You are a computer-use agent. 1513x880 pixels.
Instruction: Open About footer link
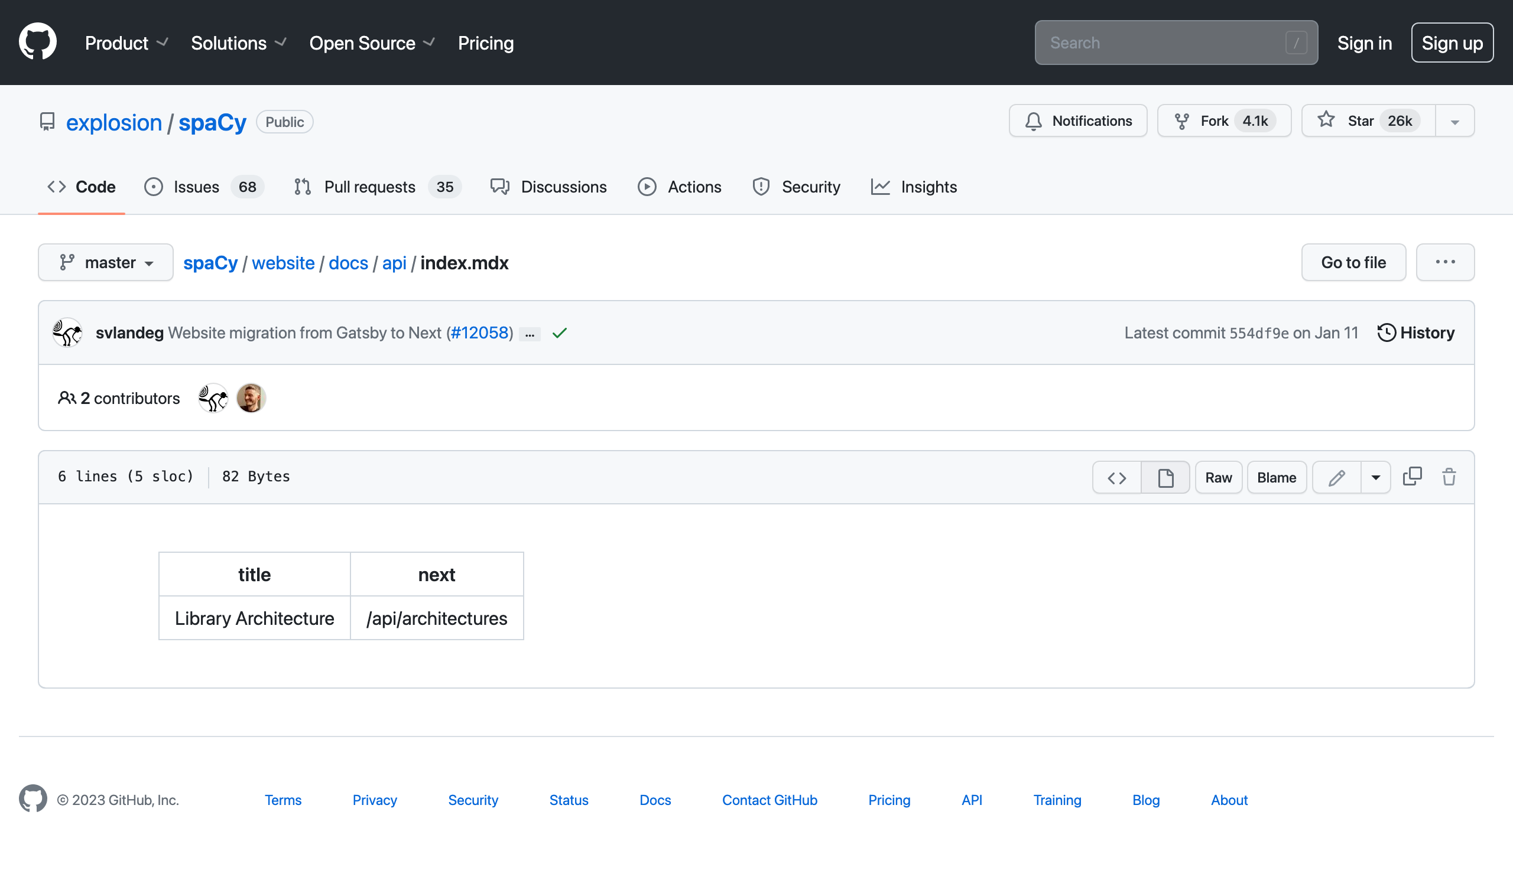click(x=1229, y=800)
